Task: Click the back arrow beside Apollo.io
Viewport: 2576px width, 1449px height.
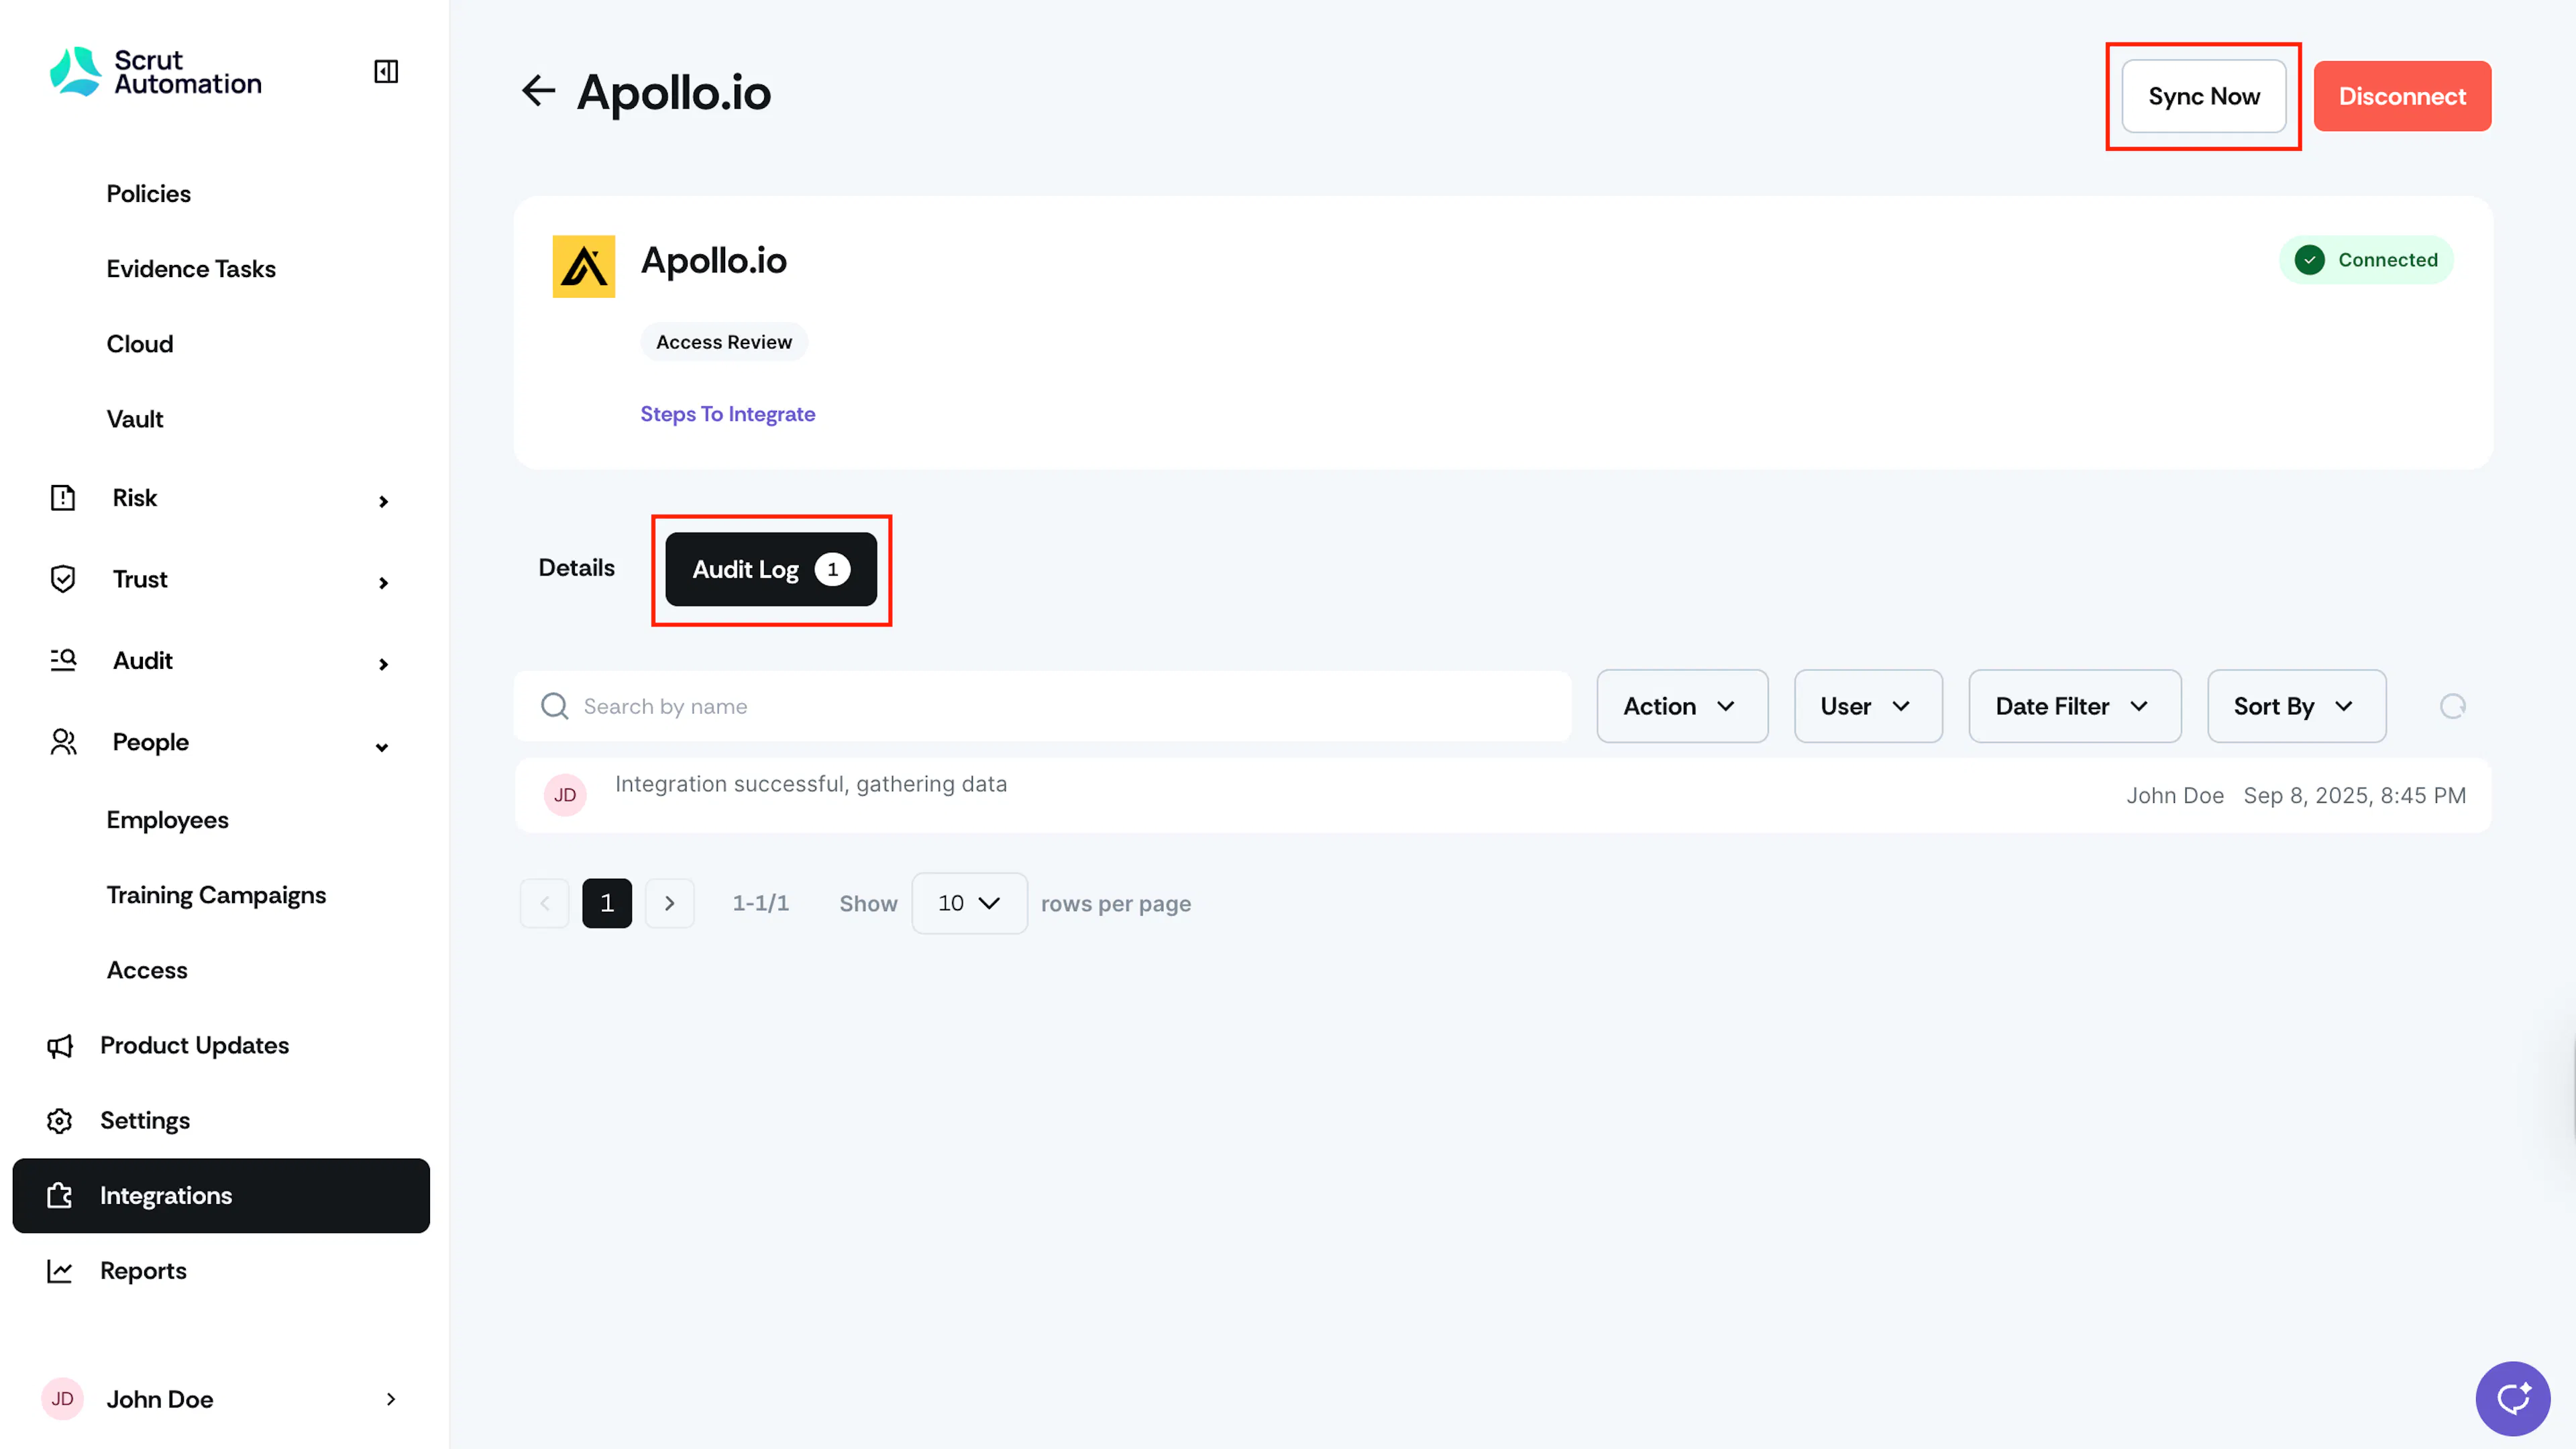Action: (538, 91)
